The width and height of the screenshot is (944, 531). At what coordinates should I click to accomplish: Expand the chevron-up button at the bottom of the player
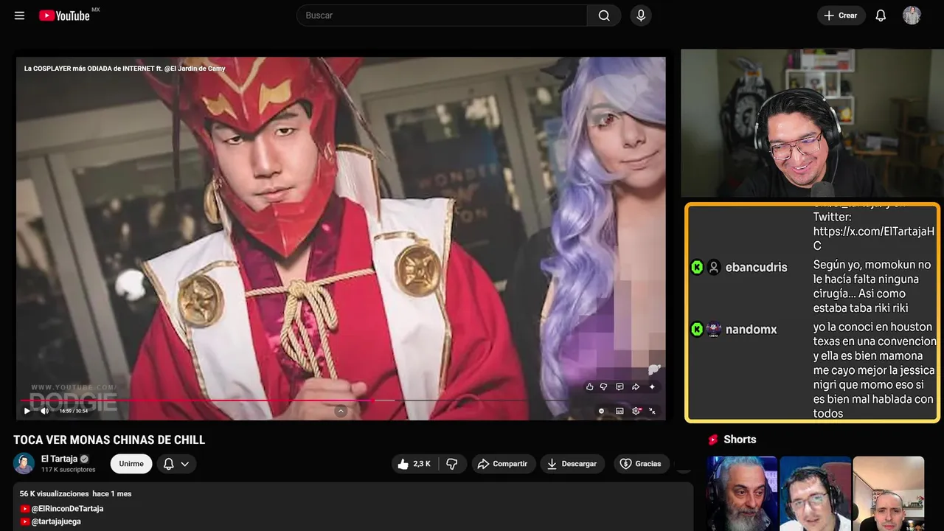point(341,411)
